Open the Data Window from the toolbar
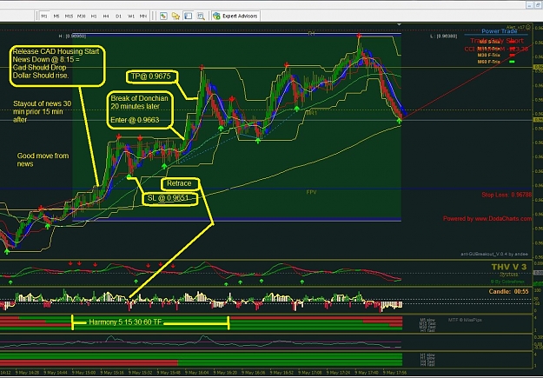 click(163, 16)
